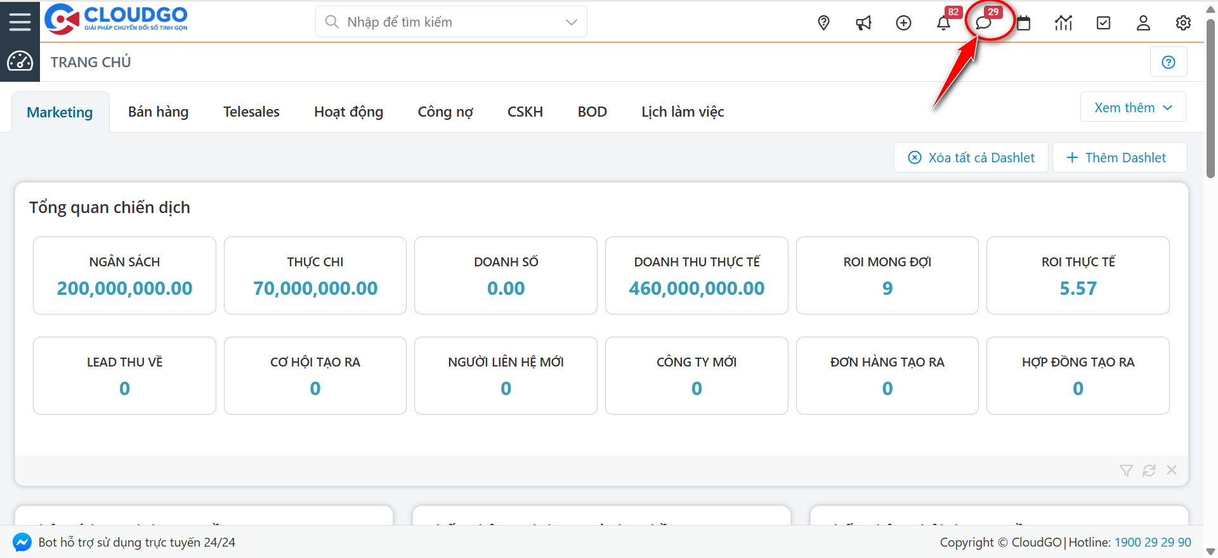Open the task checklist icon
The image size is (1218, 558).
1103,23
